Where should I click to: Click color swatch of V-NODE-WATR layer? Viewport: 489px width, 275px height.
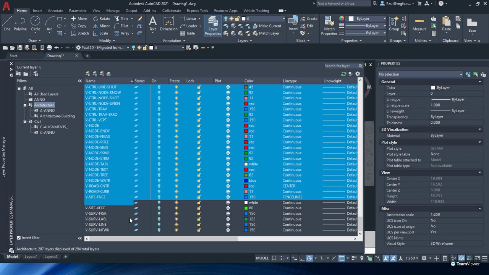tap(246, 181)
